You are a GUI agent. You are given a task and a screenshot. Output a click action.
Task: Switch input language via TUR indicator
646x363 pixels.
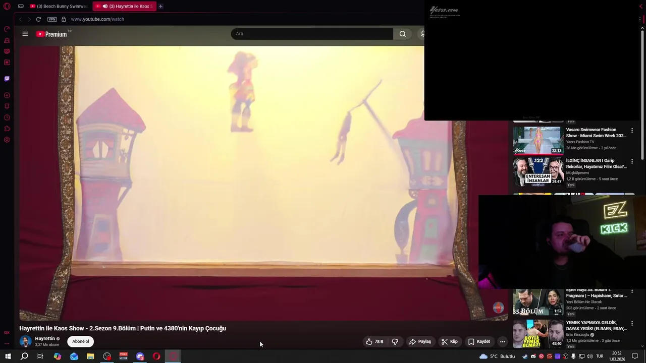point(600,356)
